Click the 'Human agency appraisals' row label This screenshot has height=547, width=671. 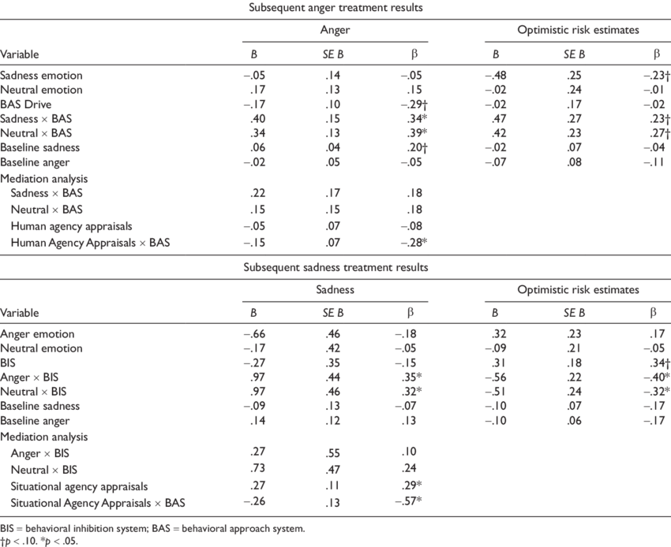click(71, 226)
